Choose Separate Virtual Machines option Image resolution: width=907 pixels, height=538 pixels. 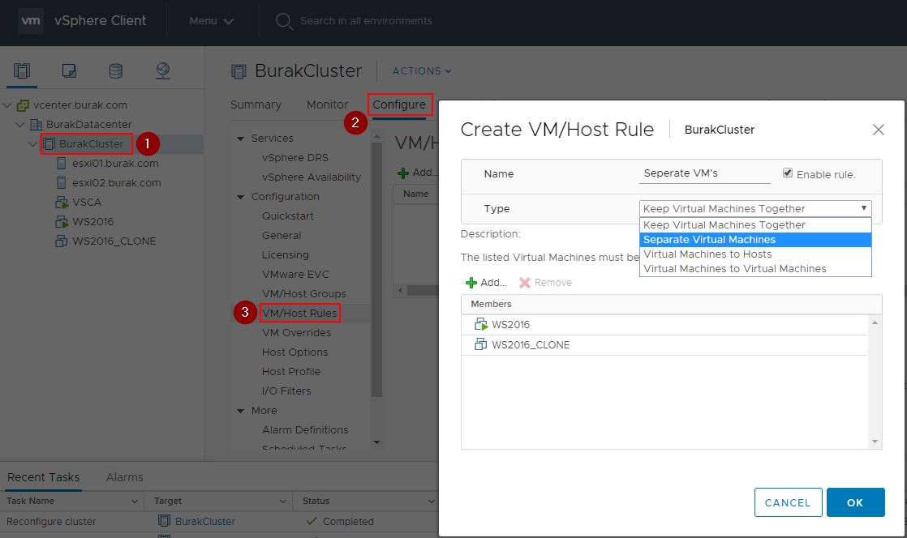[x=754, y=240]
